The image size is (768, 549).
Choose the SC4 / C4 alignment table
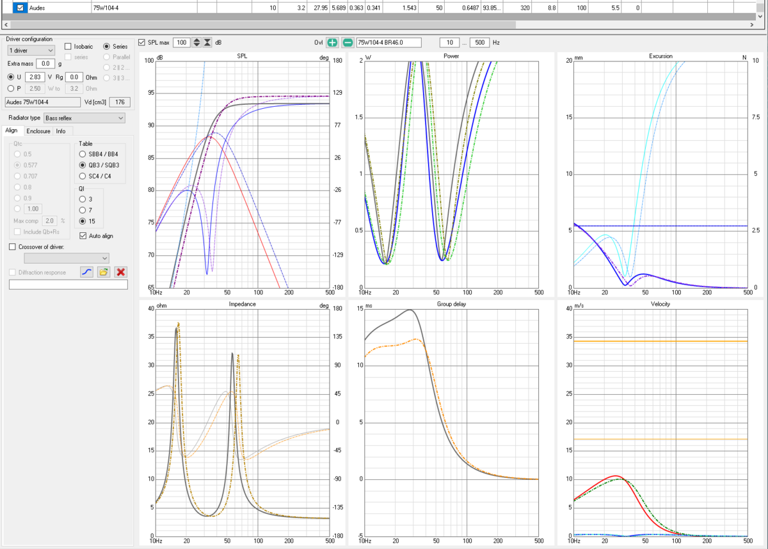(x=82, y=176)
